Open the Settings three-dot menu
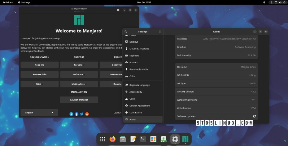288x146 pixels. click(160, 31)
